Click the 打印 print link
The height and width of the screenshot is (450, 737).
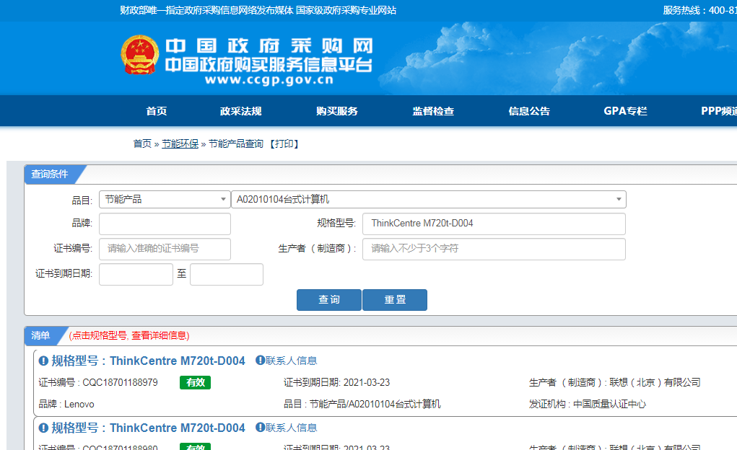pyautogui.click(x=285, y=144)
